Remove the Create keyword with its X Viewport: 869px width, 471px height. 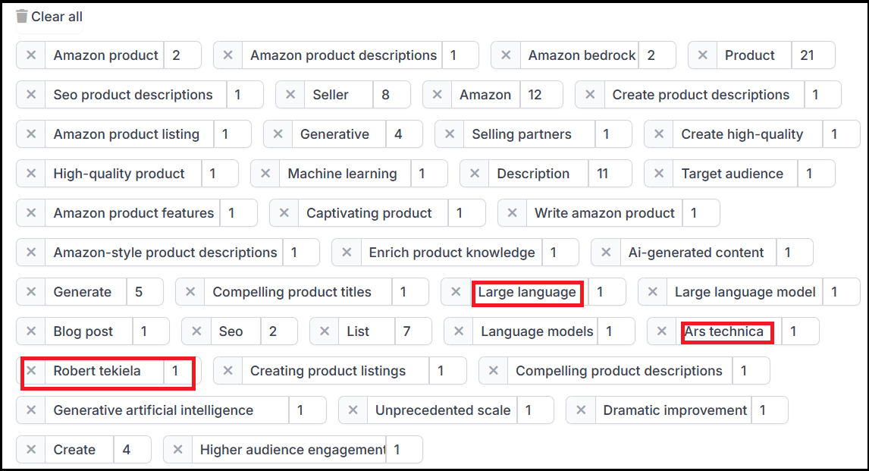(30, 449)
